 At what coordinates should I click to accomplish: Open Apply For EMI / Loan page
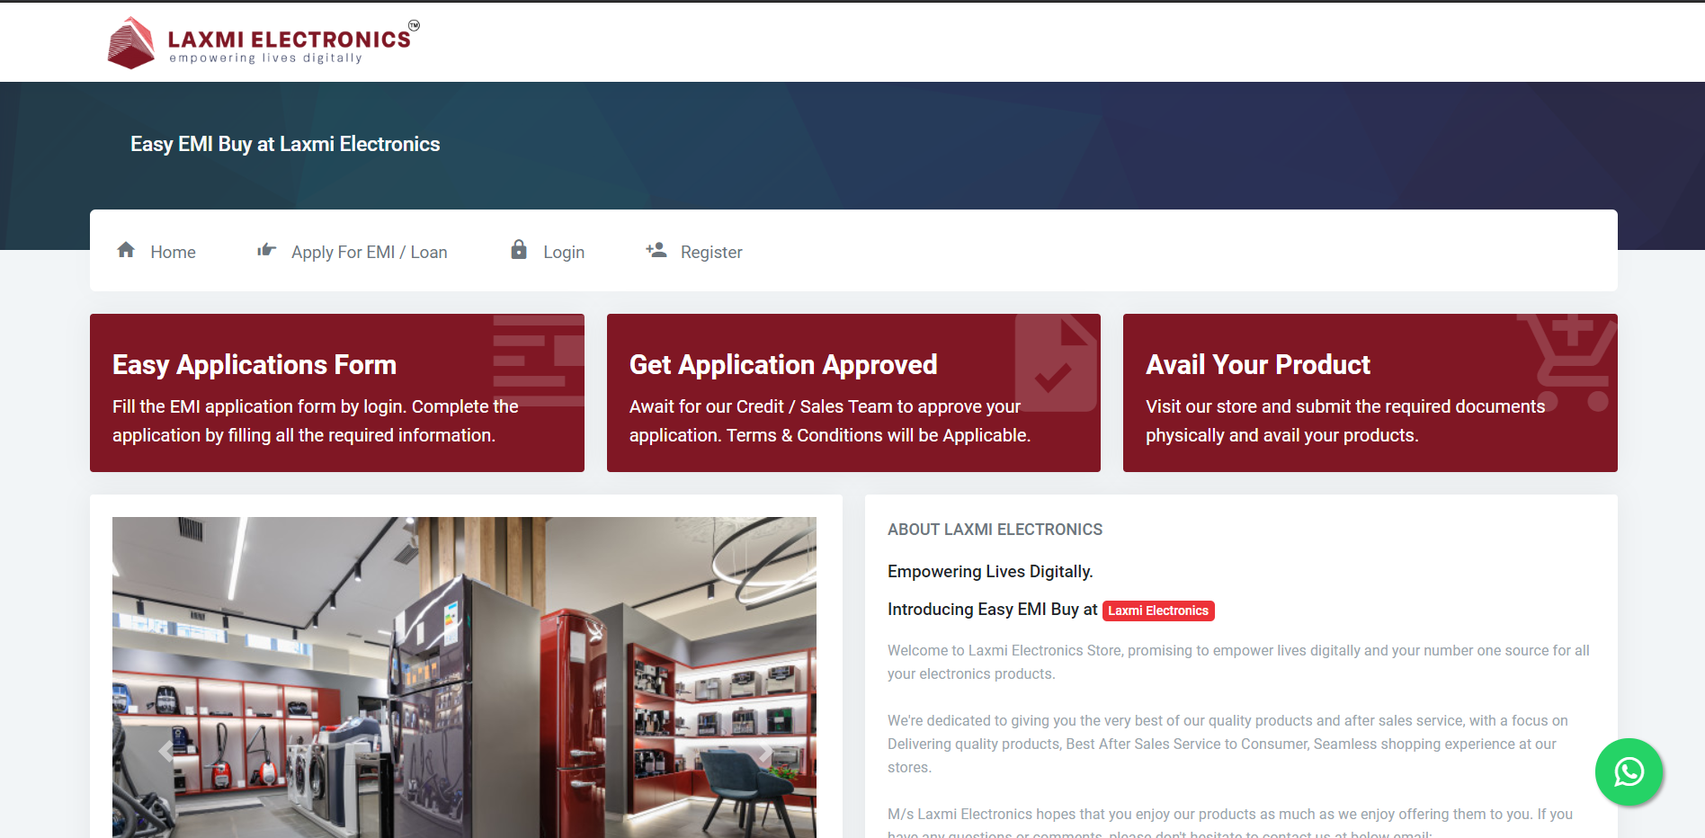tap(369, 253)
